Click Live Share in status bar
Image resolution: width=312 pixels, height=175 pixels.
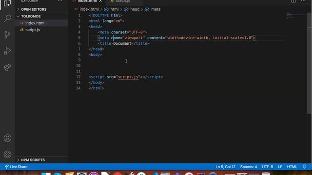click(x=16, y=167)
